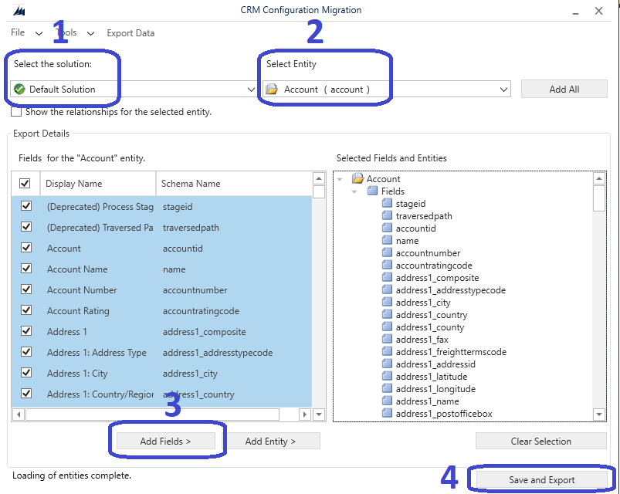Open the Select the solution dropdown
Viewport: 620px width, 494px height.
click(250, 89)
